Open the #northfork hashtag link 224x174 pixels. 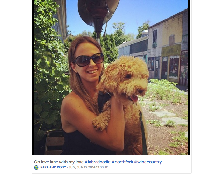pyautogui.click(x=122, y=162)
